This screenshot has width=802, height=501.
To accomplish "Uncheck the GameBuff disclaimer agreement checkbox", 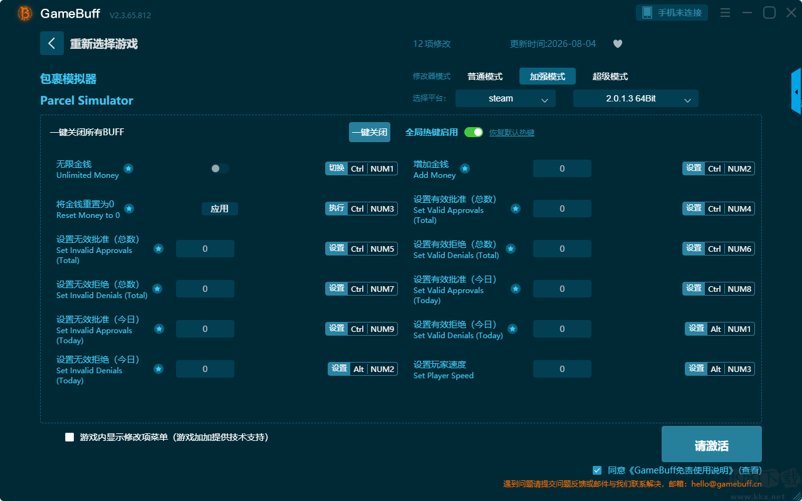I will (597, 470).
